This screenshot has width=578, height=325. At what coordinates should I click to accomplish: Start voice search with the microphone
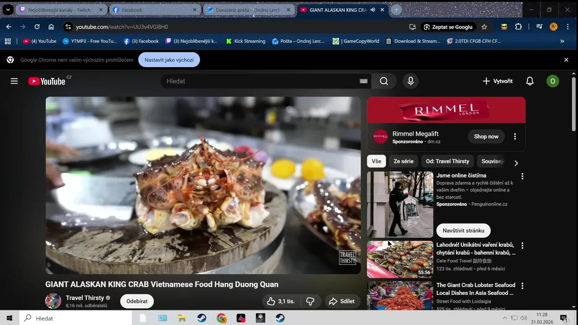pyautogui.click(x=410, y=81)
